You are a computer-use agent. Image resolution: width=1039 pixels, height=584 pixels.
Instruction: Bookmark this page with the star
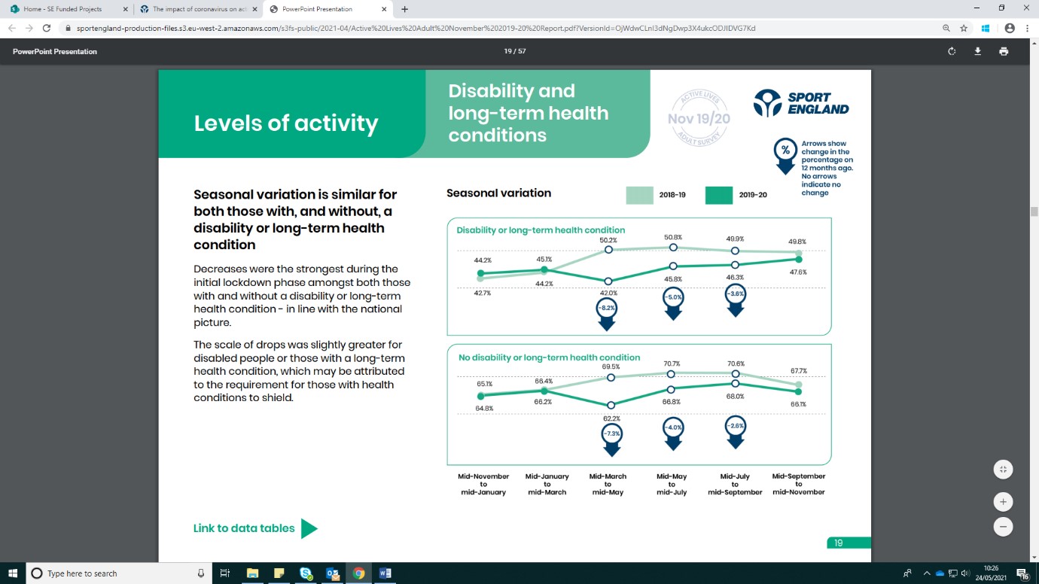point(964,28)
